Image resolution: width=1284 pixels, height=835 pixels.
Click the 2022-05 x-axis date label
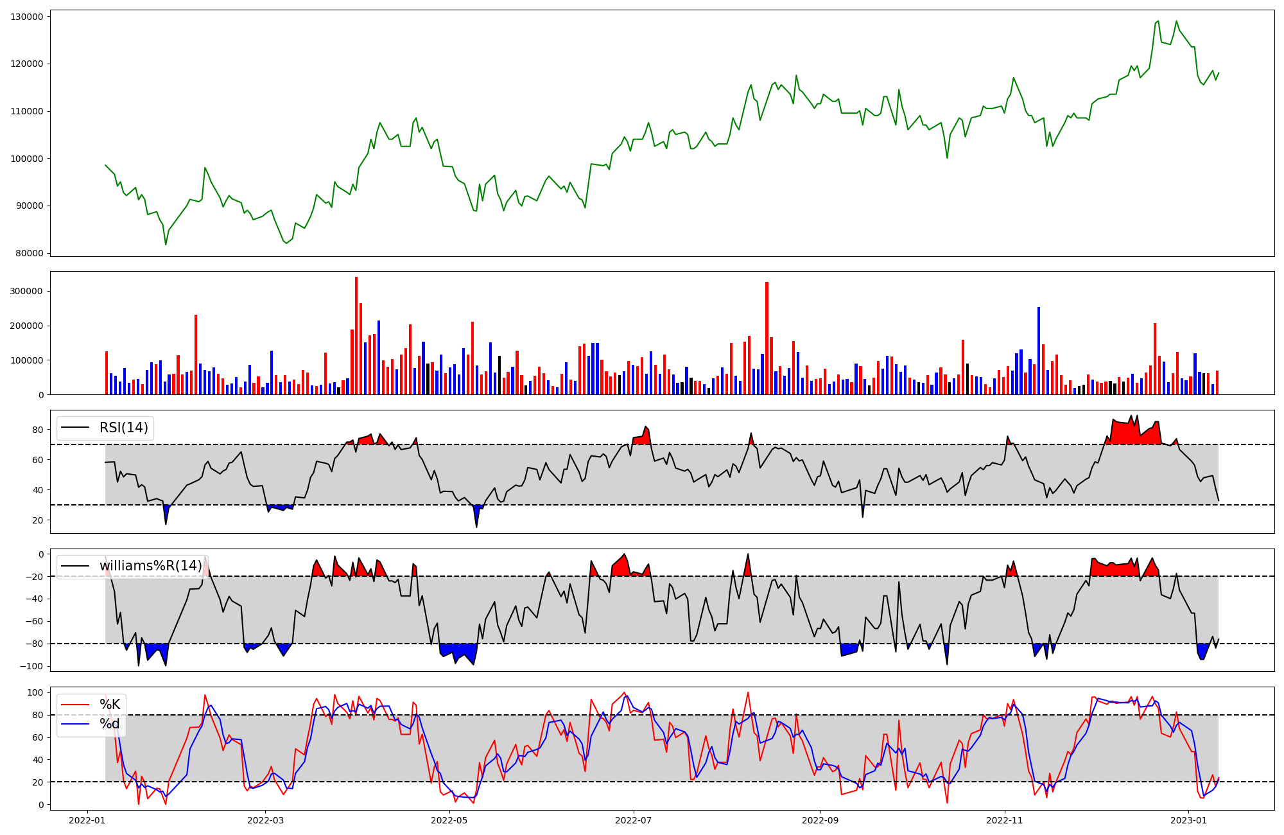(449, 820)
